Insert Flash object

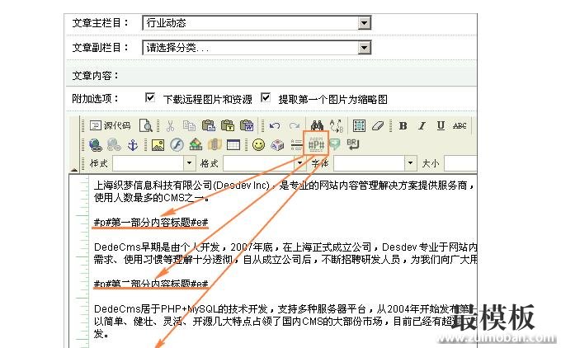click(177, 145)
